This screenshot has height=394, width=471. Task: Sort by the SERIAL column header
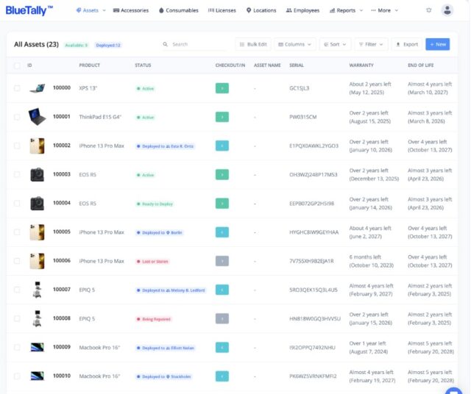pyautogui.click(x=297, y=65)
